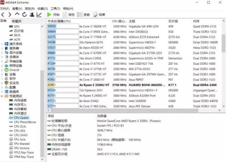Select the CPU Queen benchmark
The height and width of the screenshot is (162, 226).
point(19,118)
